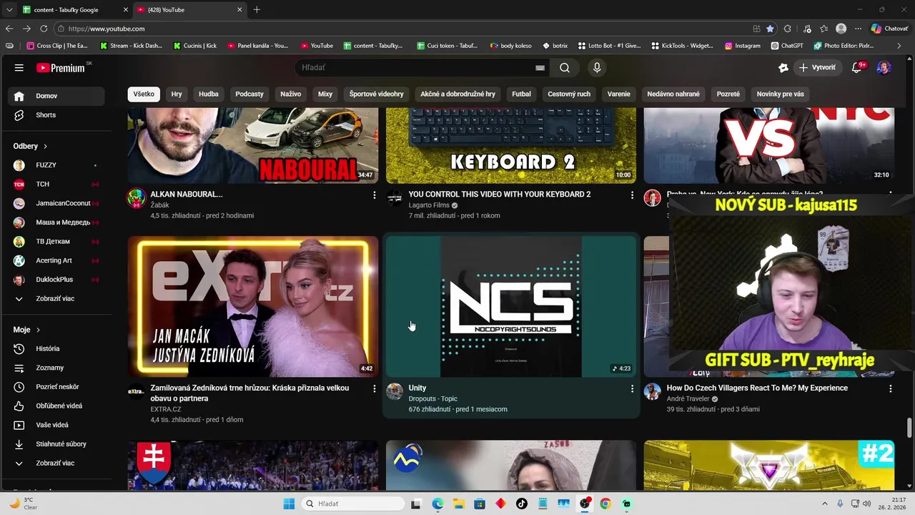Open Dropouts - Topic channel link
915x515 pixels.
pyautogui.click(x=432, y=399)
